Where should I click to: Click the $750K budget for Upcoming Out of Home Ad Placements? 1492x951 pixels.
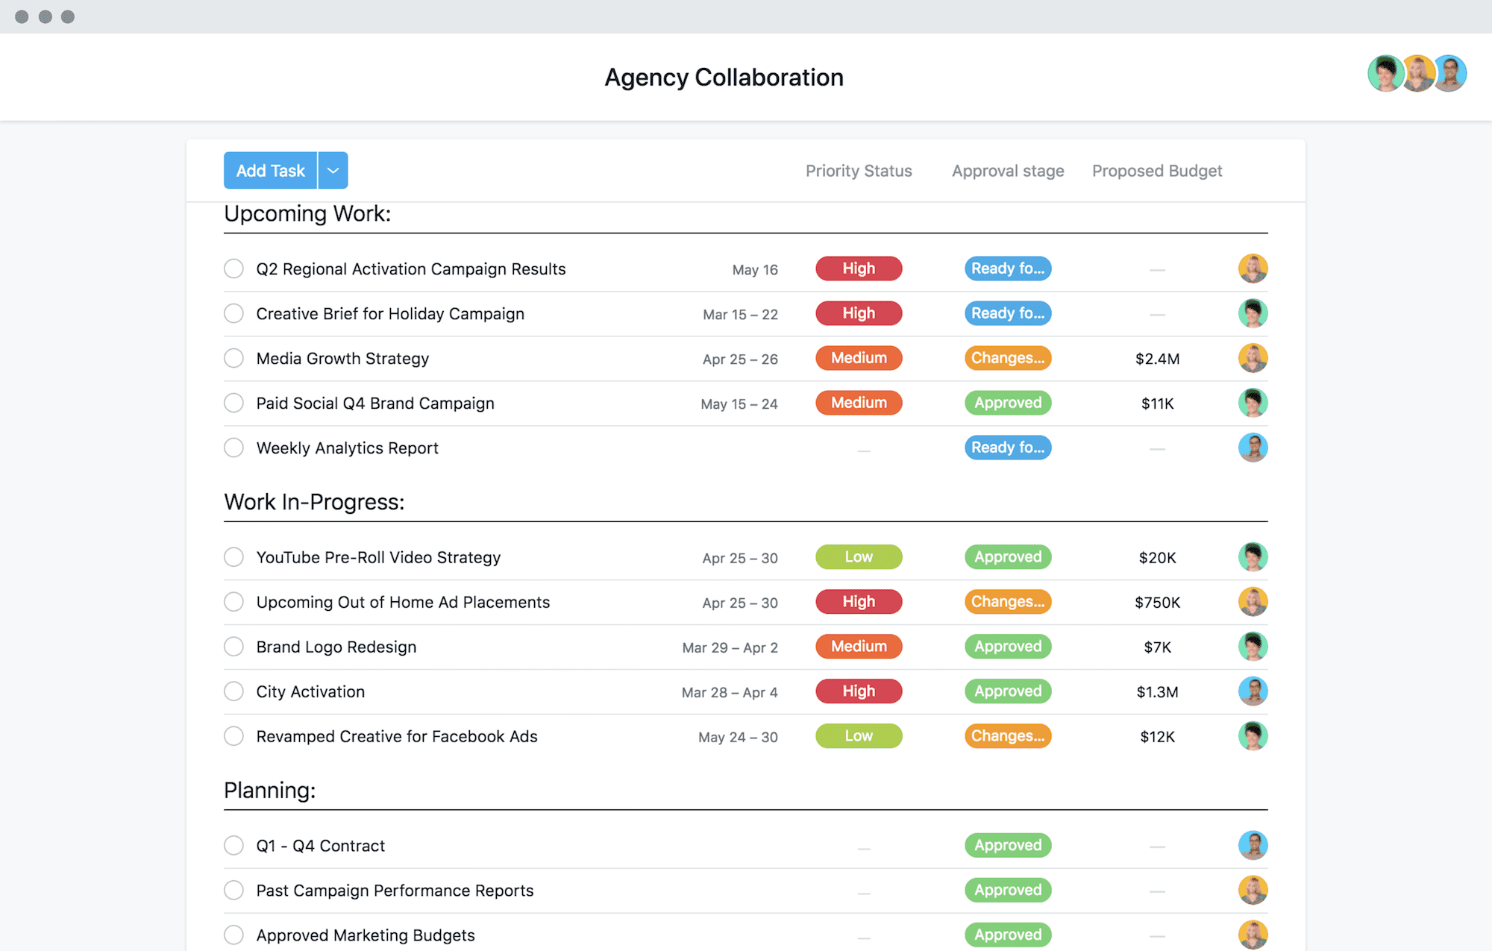[x=1156, y=601]
